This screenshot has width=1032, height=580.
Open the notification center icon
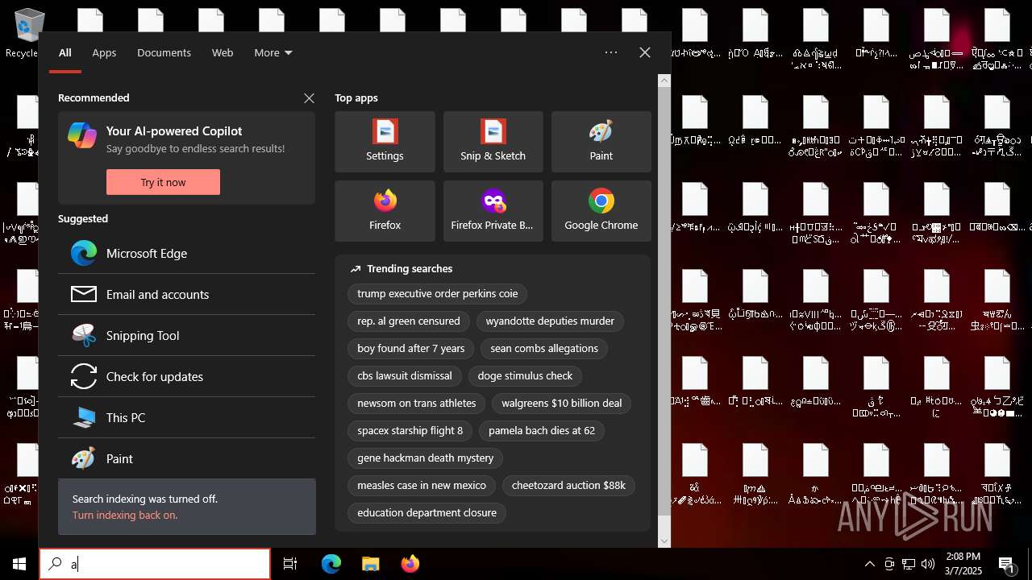click(x=1006, y=565)
